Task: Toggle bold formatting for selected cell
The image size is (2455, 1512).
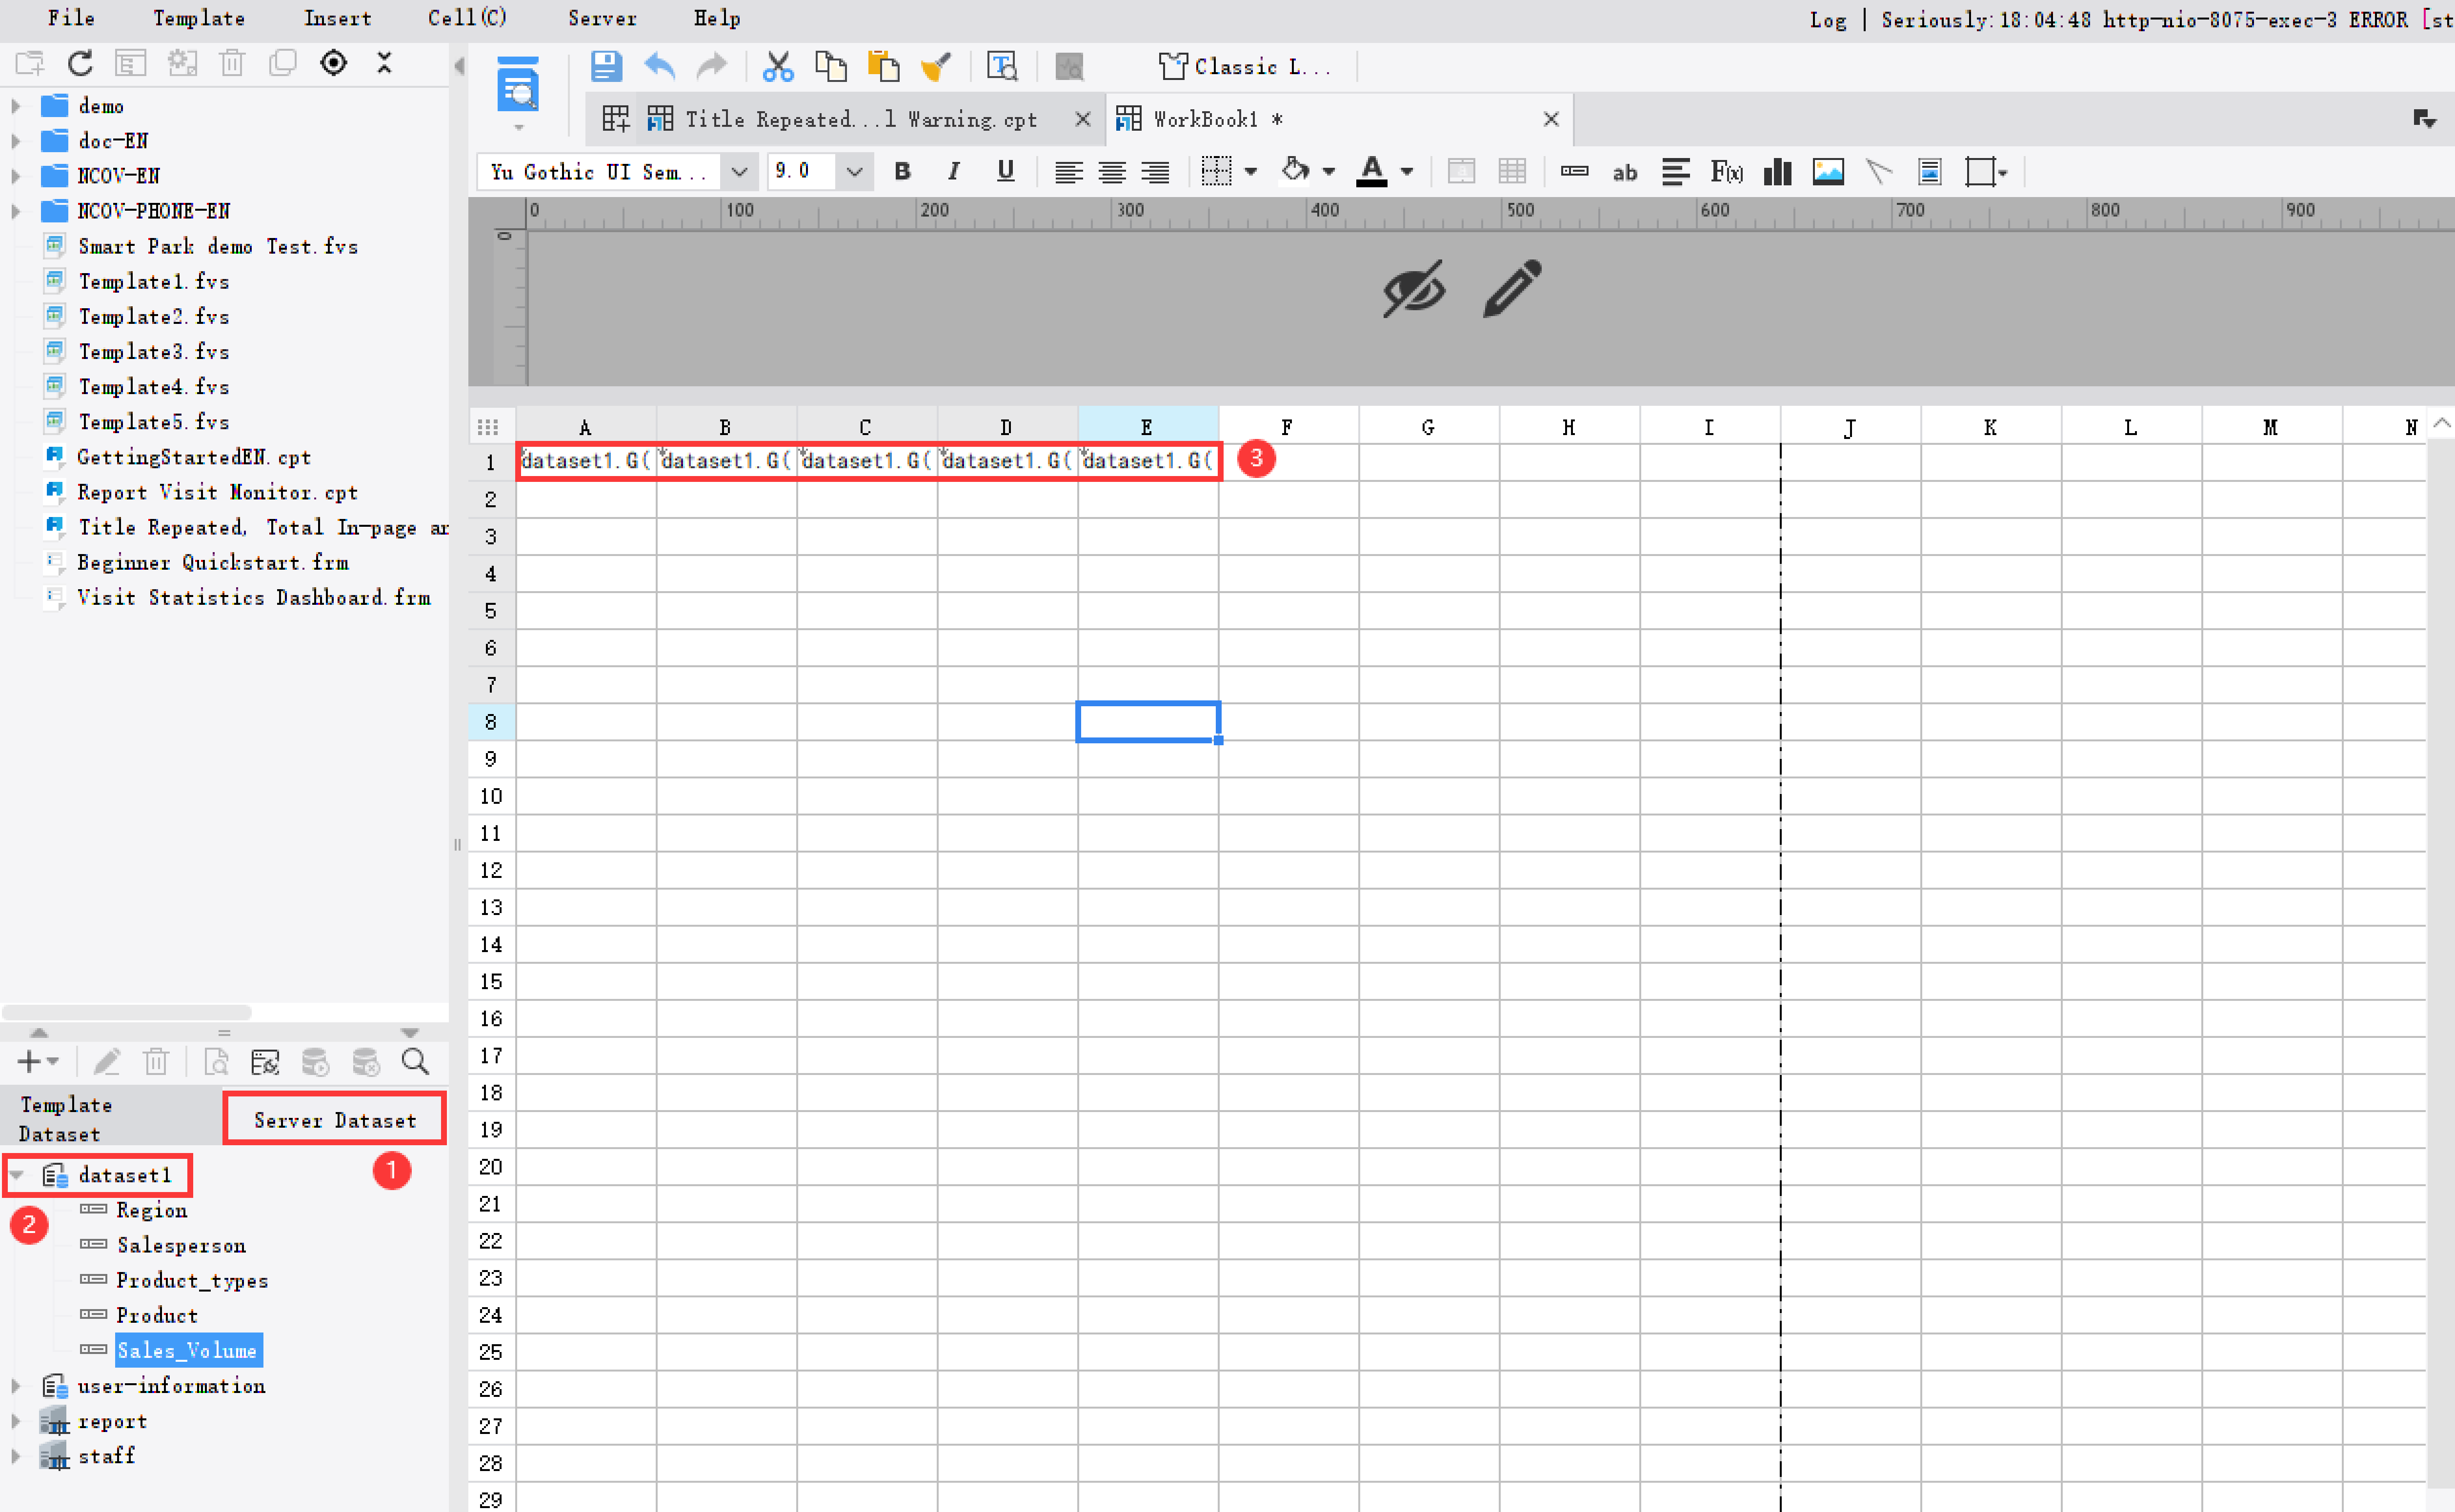Action: tap(902, 171)
